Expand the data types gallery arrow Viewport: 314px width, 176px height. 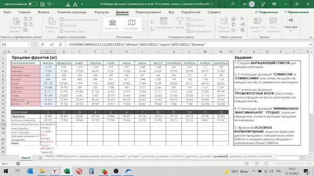point(143,29)
